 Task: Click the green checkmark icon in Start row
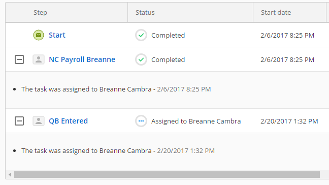(141, 35)
